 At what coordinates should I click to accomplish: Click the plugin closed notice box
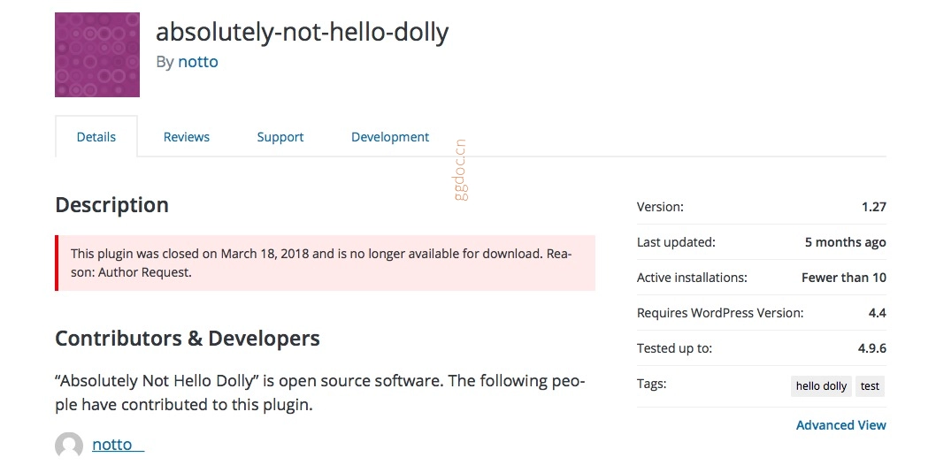pos(325,263)
